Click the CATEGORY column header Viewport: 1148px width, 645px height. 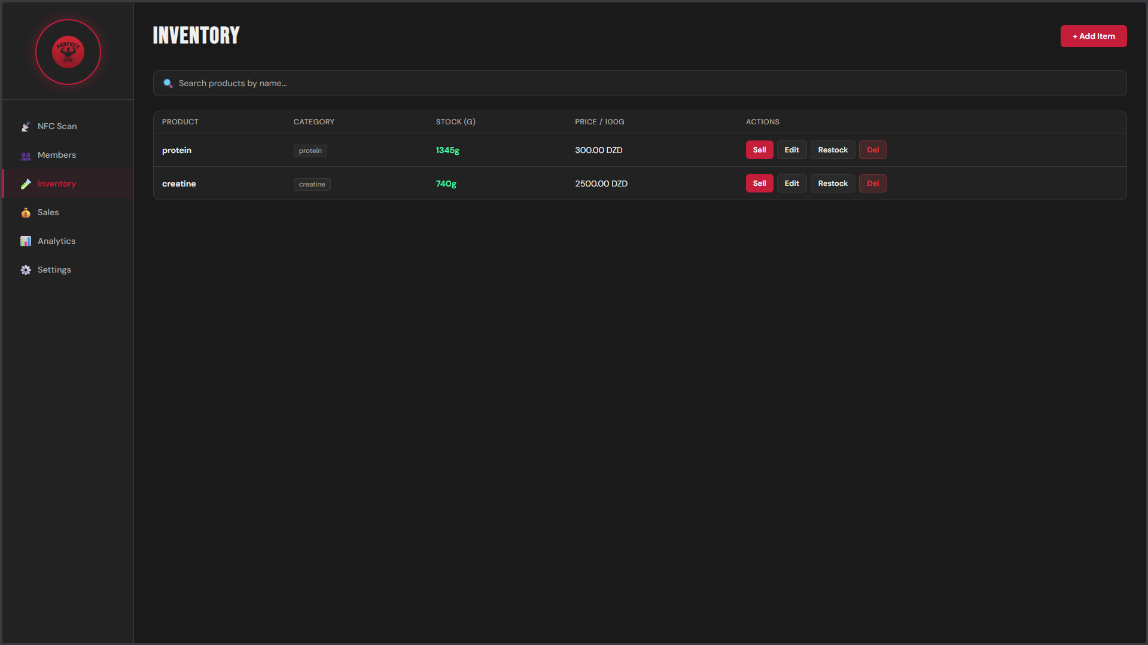tap(314, 122)
